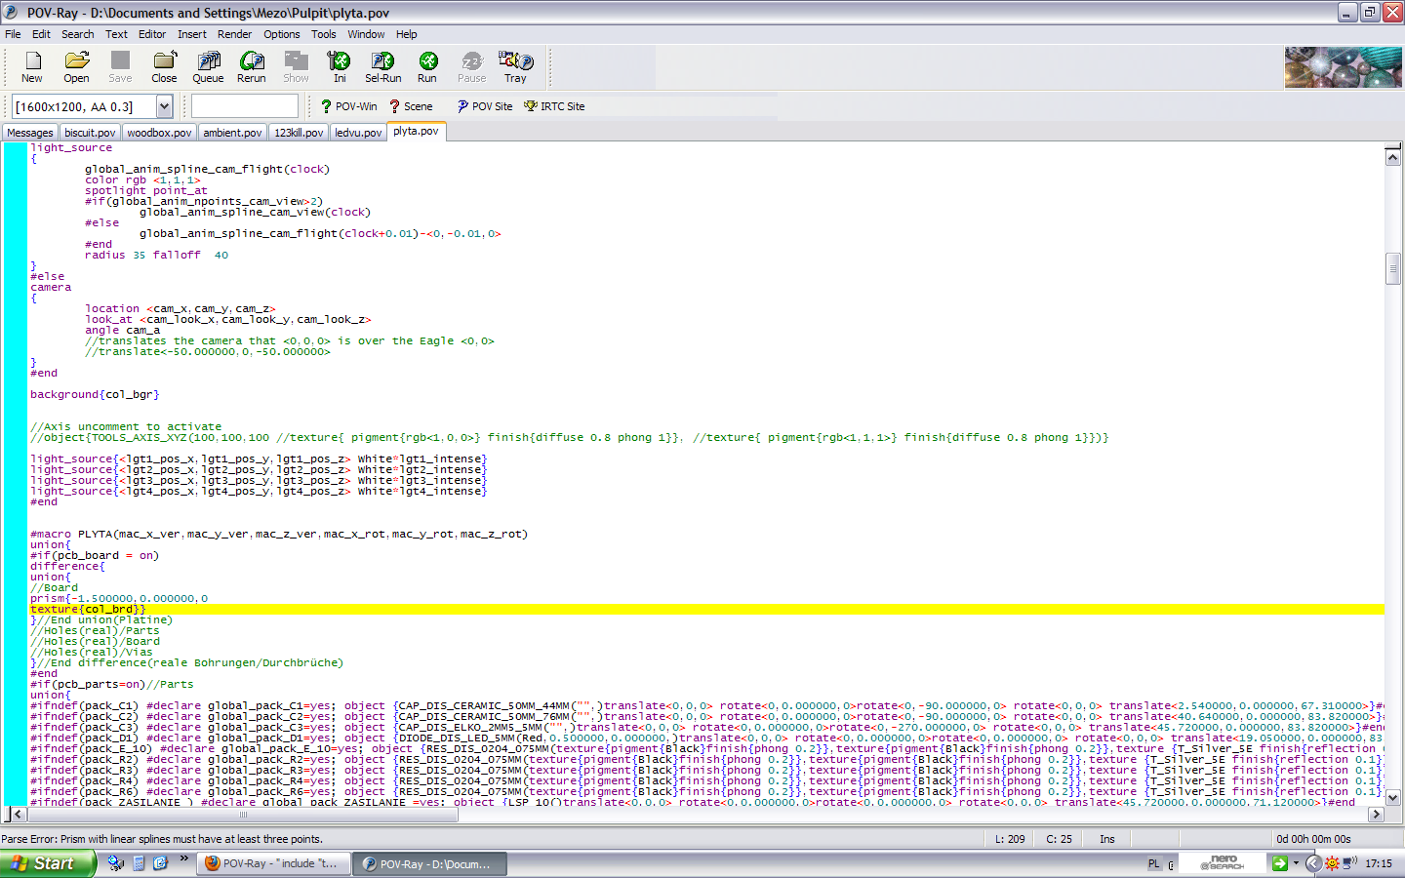Viewport: 1405px width, 878px height.
Task: Click the vertical scrollbar down arrow
Action: (1393, 797)
